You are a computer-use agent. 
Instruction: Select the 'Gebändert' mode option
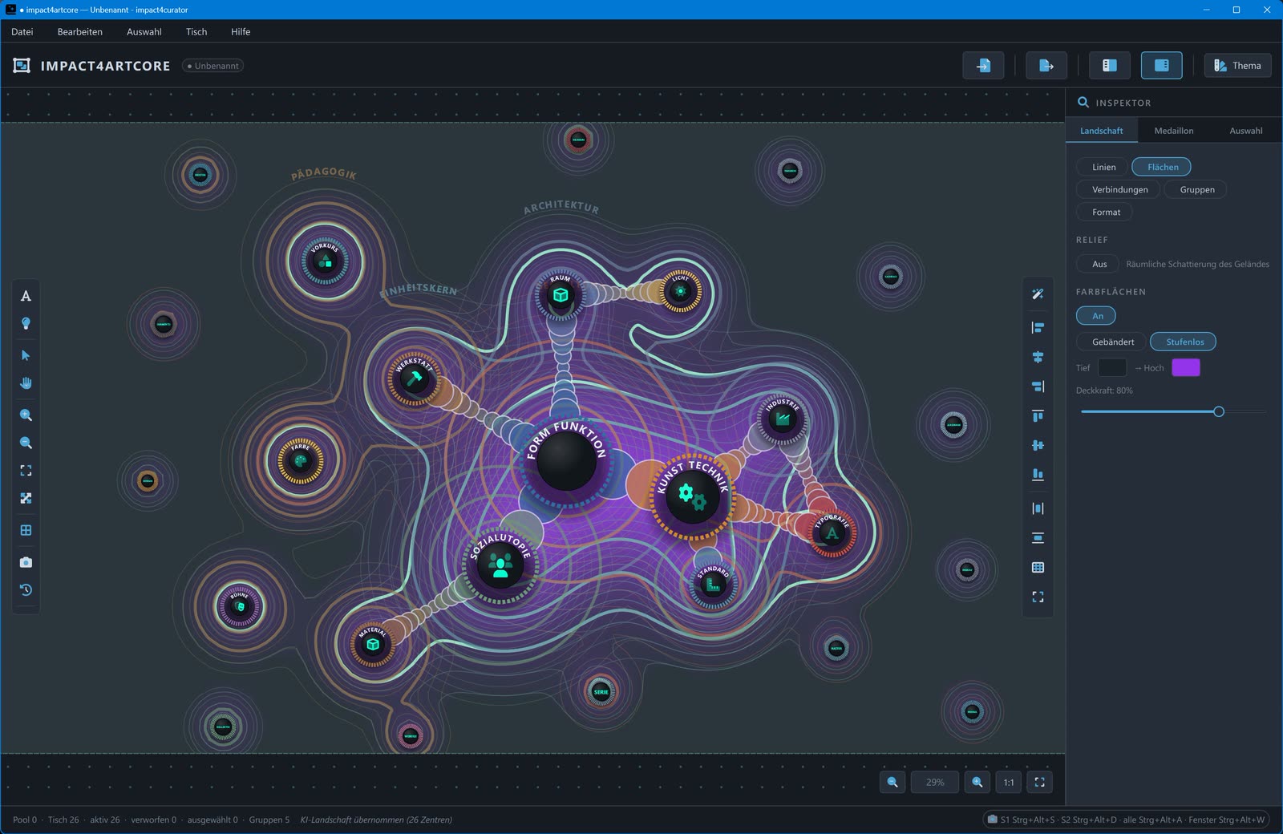point(1112,342)
